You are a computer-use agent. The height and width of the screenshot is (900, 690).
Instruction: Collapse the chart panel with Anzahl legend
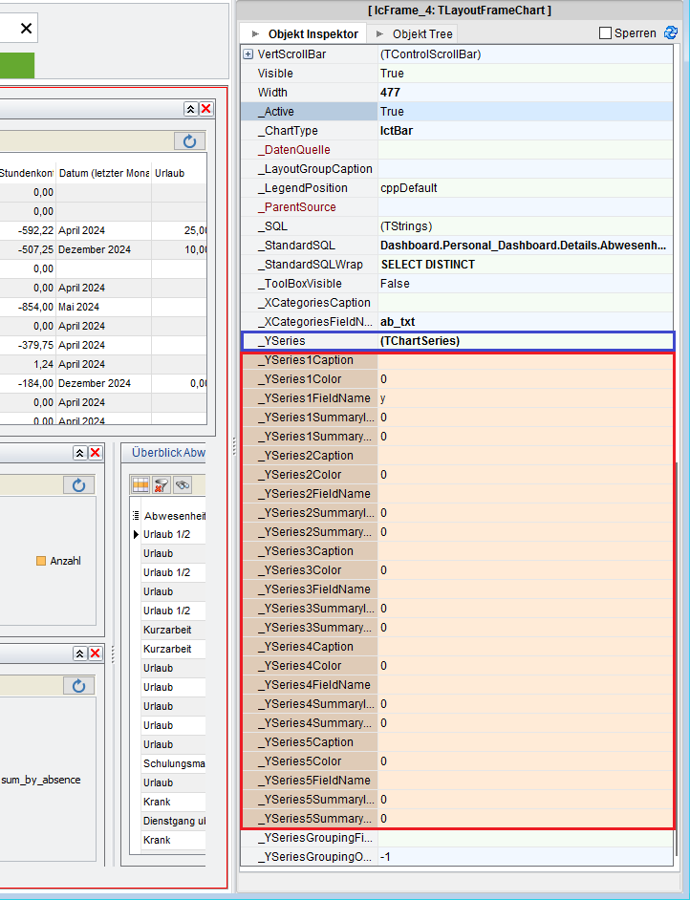[79, 453]
